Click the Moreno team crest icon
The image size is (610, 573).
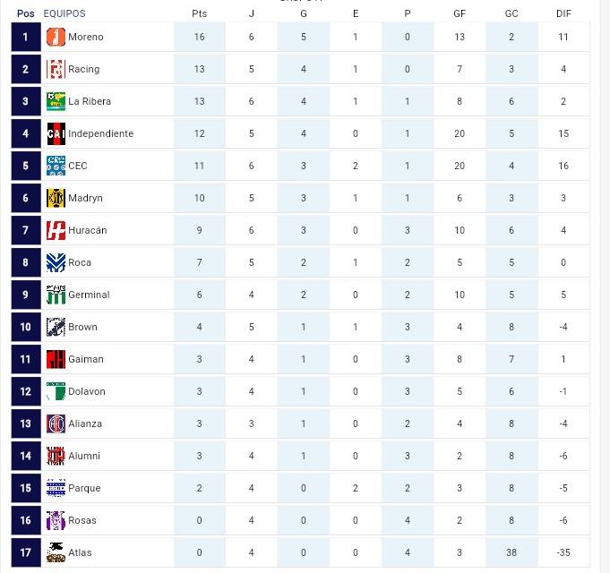56,38
